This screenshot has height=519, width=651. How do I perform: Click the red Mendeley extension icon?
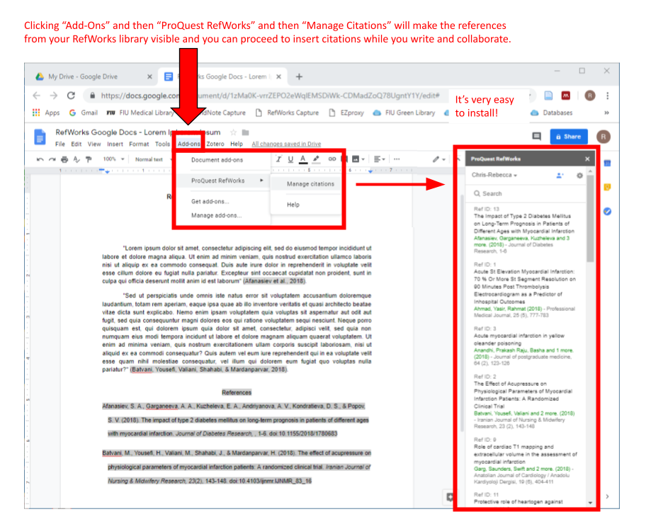pyautogui.click(x=565, y=96)
